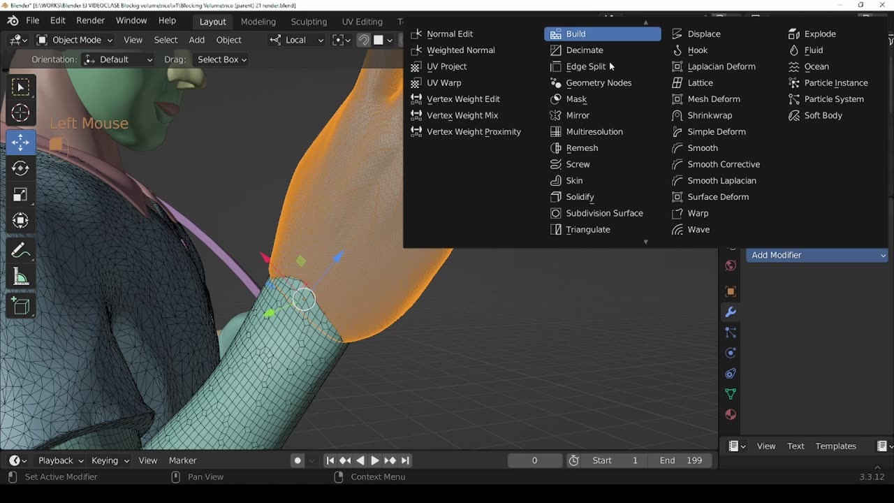Jump to the next keyframe

tap(390, 460)
